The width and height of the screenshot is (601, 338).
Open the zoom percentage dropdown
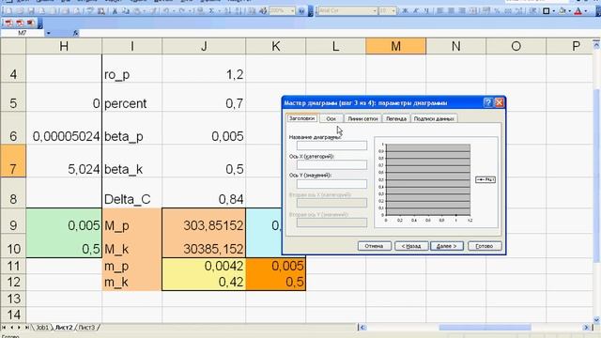[x=292, y=11]
